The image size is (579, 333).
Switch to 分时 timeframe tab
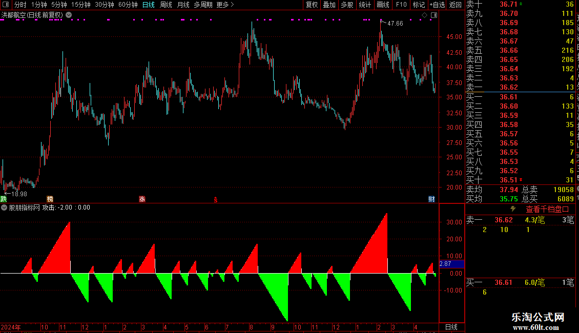(x=20, y=5)
